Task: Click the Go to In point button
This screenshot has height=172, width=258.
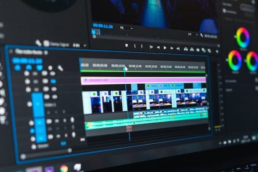Action: tap(151, 47)
